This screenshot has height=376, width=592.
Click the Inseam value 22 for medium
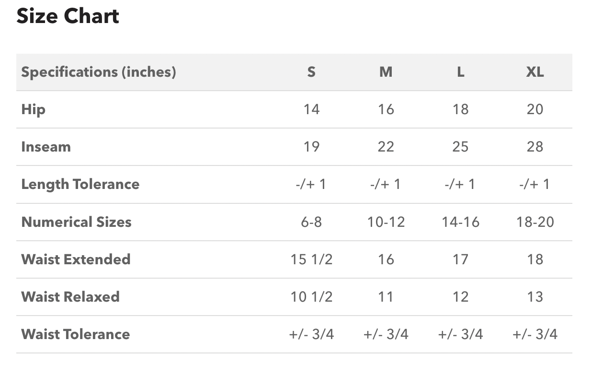point(386,147)
